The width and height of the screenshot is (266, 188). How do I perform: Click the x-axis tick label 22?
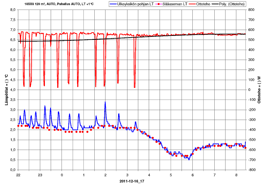click(18, 175)
